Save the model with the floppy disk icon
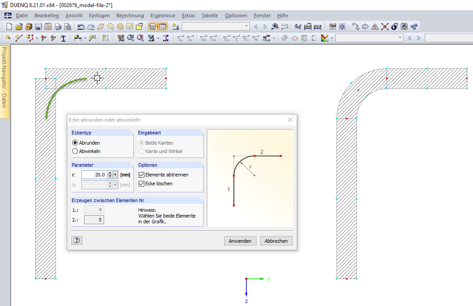The height and width of the screenshot is (306, 473). pos(39,27)
